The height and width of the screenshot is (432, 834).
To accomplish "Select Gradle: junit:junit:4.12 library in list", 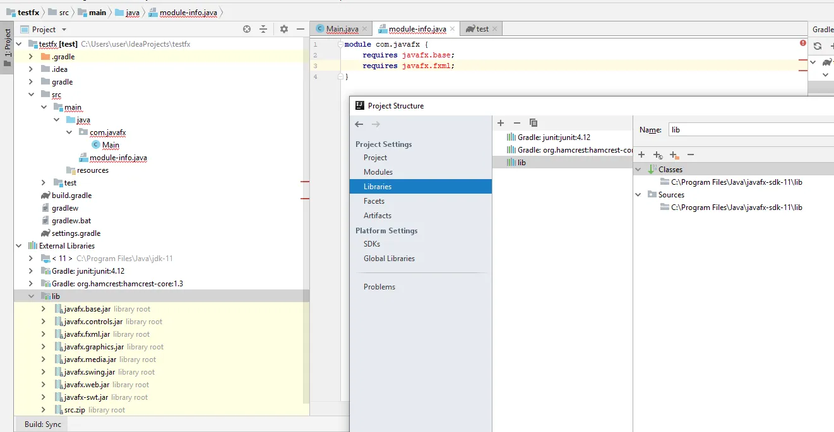I will pyautogui.click(x=563, y=137).
